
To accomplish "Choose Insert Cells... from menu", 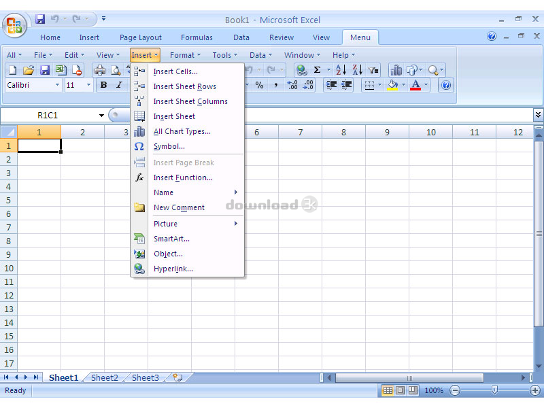I will [188, 71].
